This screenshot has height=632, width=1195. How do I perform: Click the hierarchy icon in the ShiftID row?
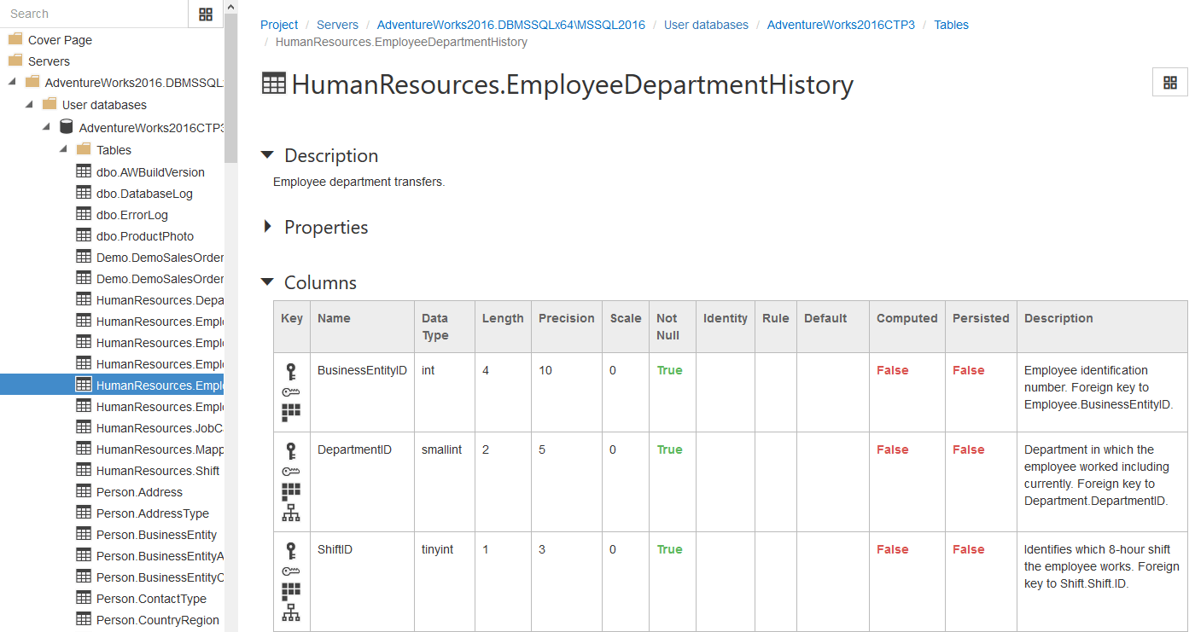click(291, 612)
